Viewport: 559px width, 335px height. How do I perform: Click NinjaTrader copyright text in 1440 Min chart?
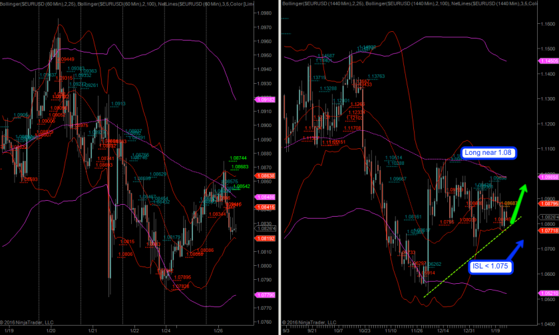[309, 322]
